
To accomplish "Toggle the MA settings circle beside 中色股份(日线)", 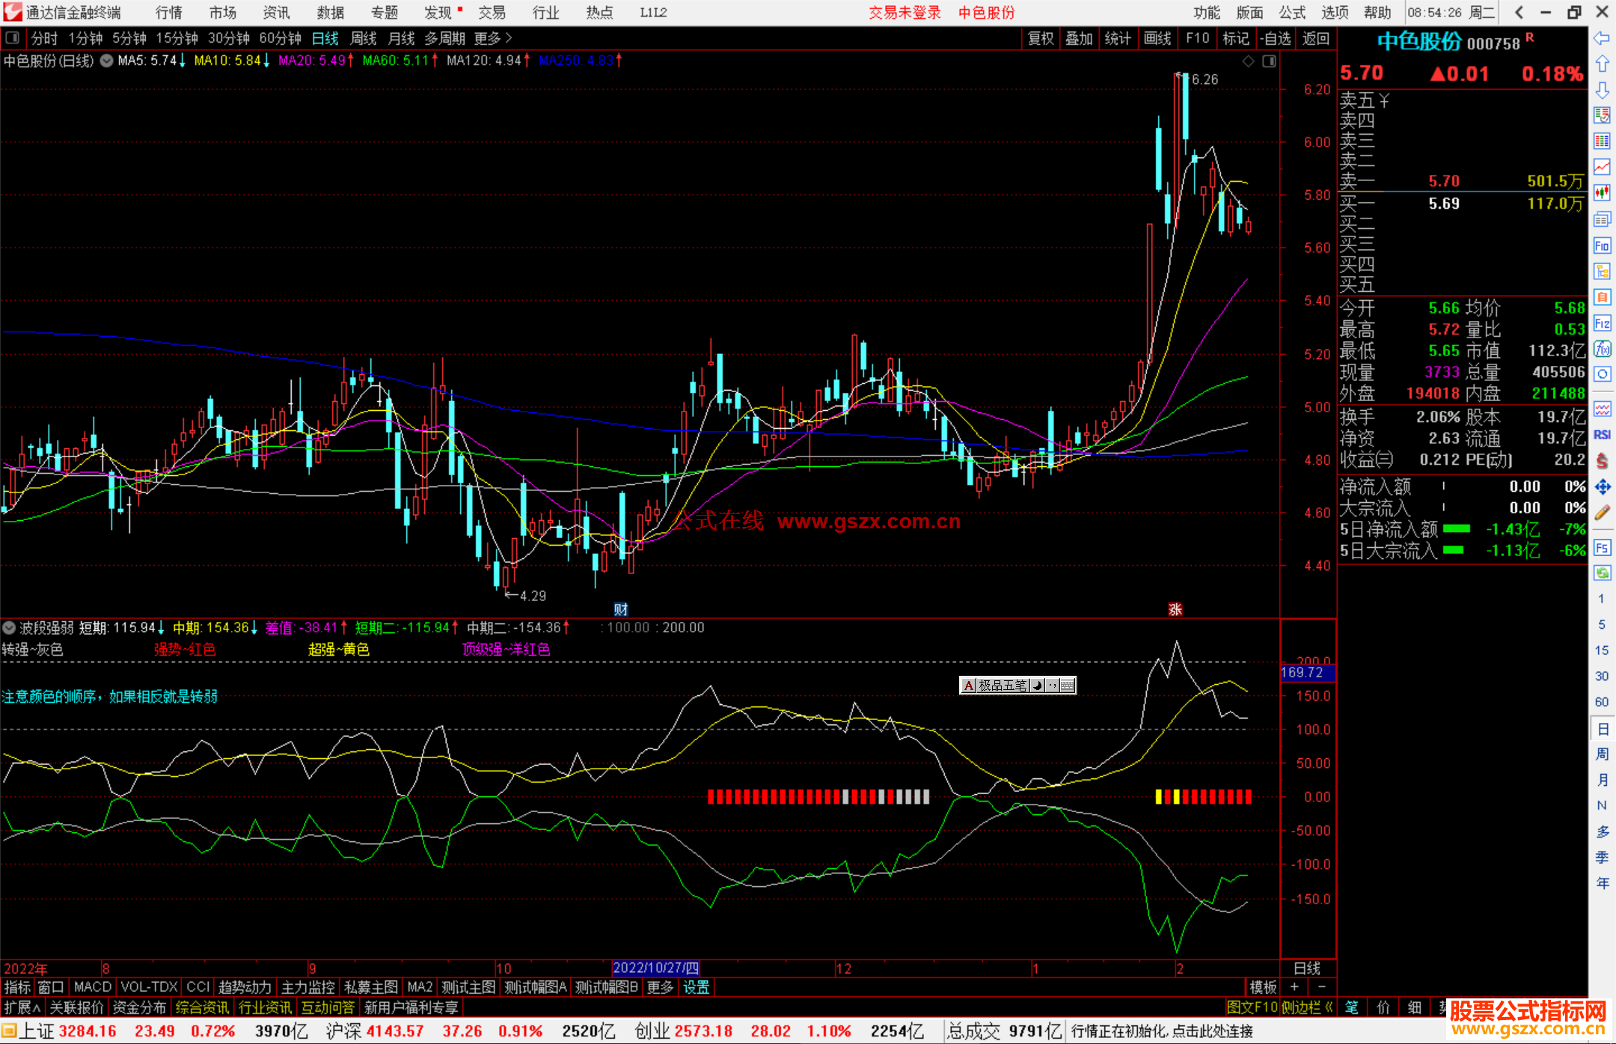I will point(107,61).
